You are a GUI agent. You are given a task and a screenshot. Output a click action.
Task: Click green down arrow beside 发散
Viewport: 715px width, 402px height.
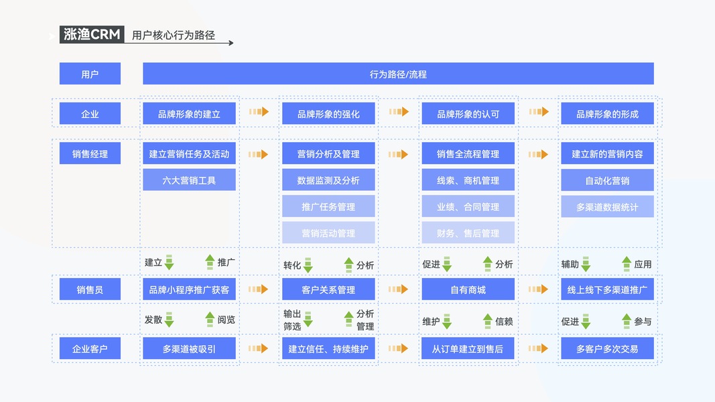169,320
